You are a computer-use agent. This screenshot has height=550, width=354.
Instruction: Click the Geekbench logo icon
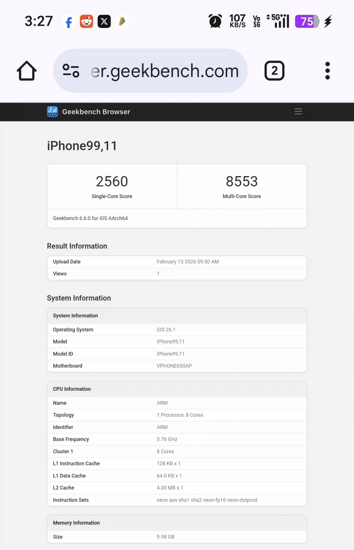[52, 112]
